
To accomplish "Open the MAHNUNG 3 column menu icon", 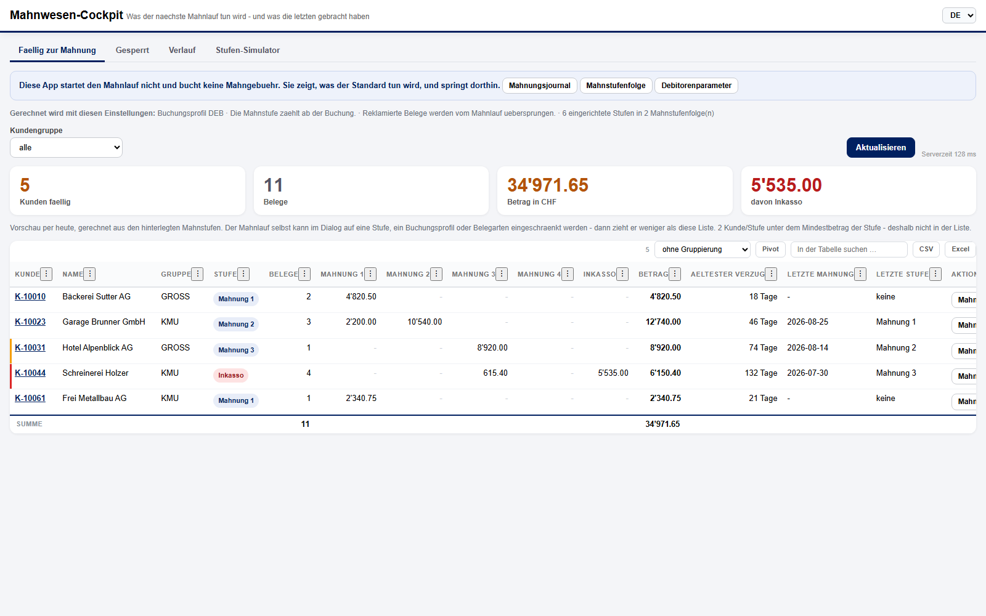I will [502, 274].
